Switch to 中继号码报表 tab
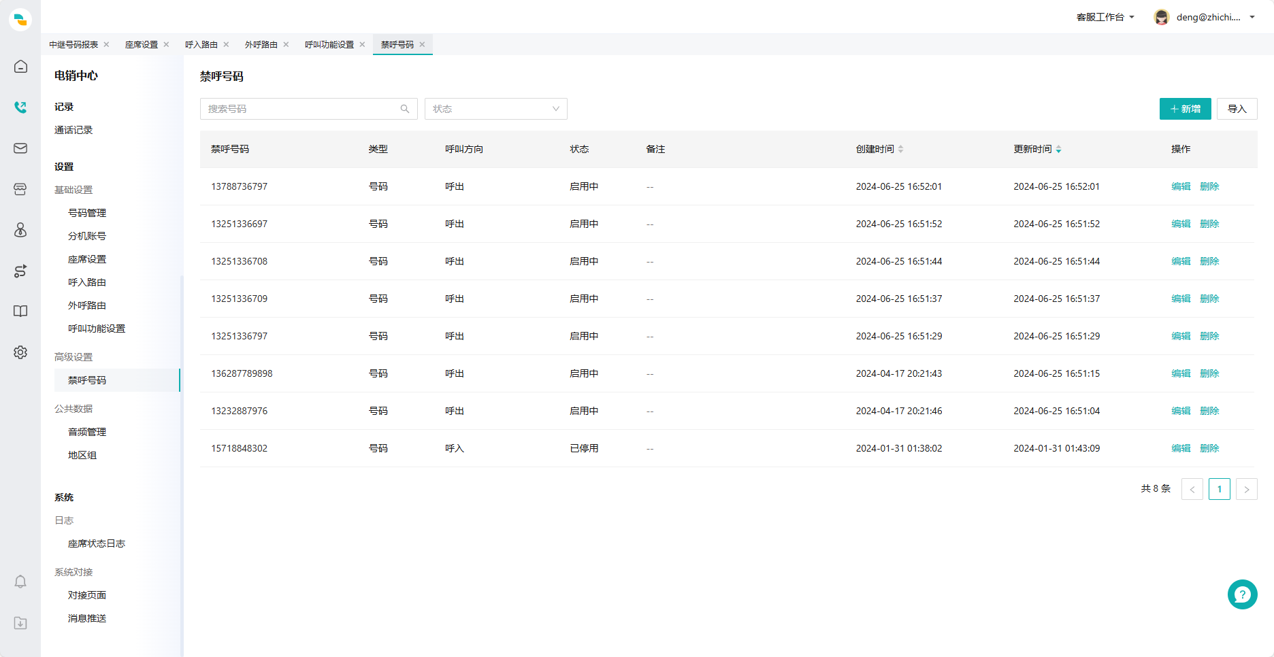Screen dimensions: 1274x657 click(73, 44)
